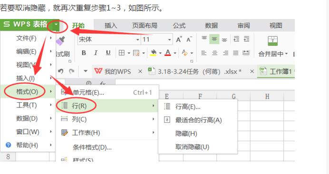Open the font size 11 dropdown
Screen dimensions: 329x174
point(169,39)
